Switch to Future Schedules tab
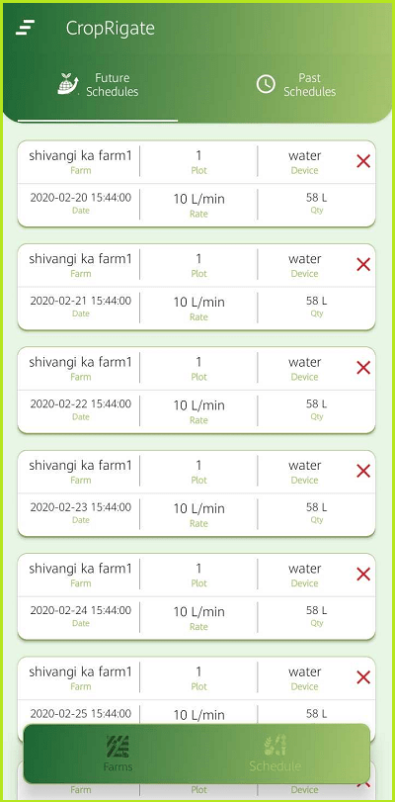Image resolution: width=395 pixels, height=802 pixels. tap(98, 85)
